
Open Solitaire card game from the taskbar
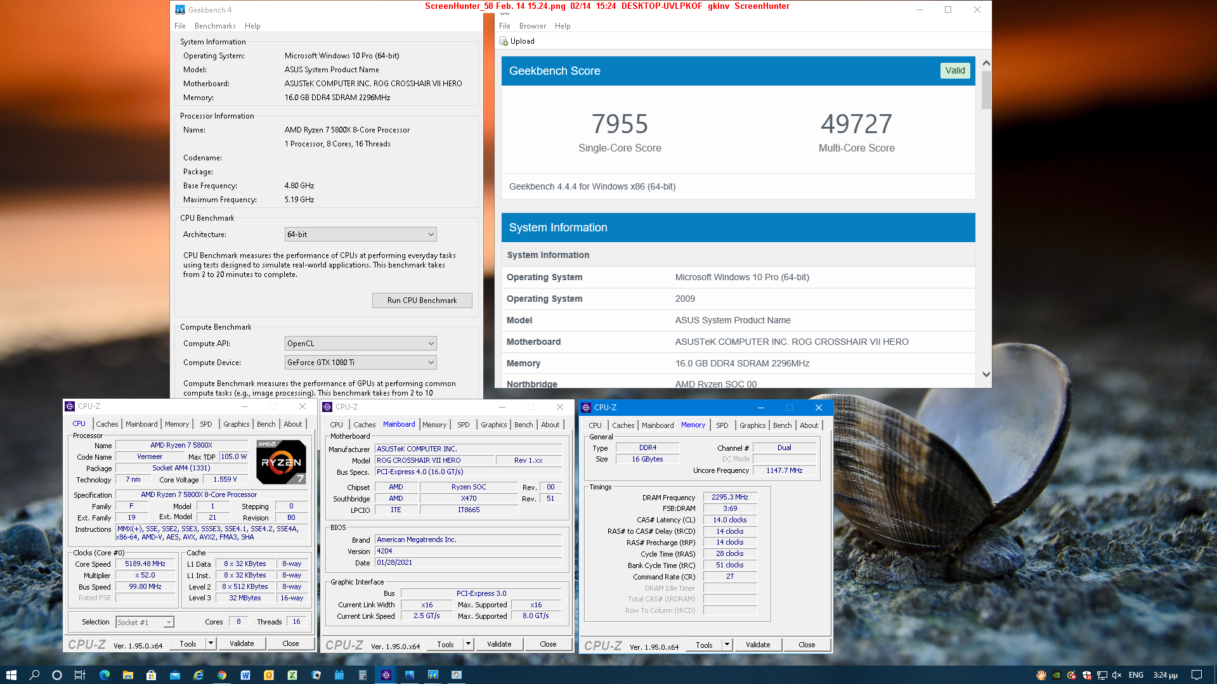point(316,674)
